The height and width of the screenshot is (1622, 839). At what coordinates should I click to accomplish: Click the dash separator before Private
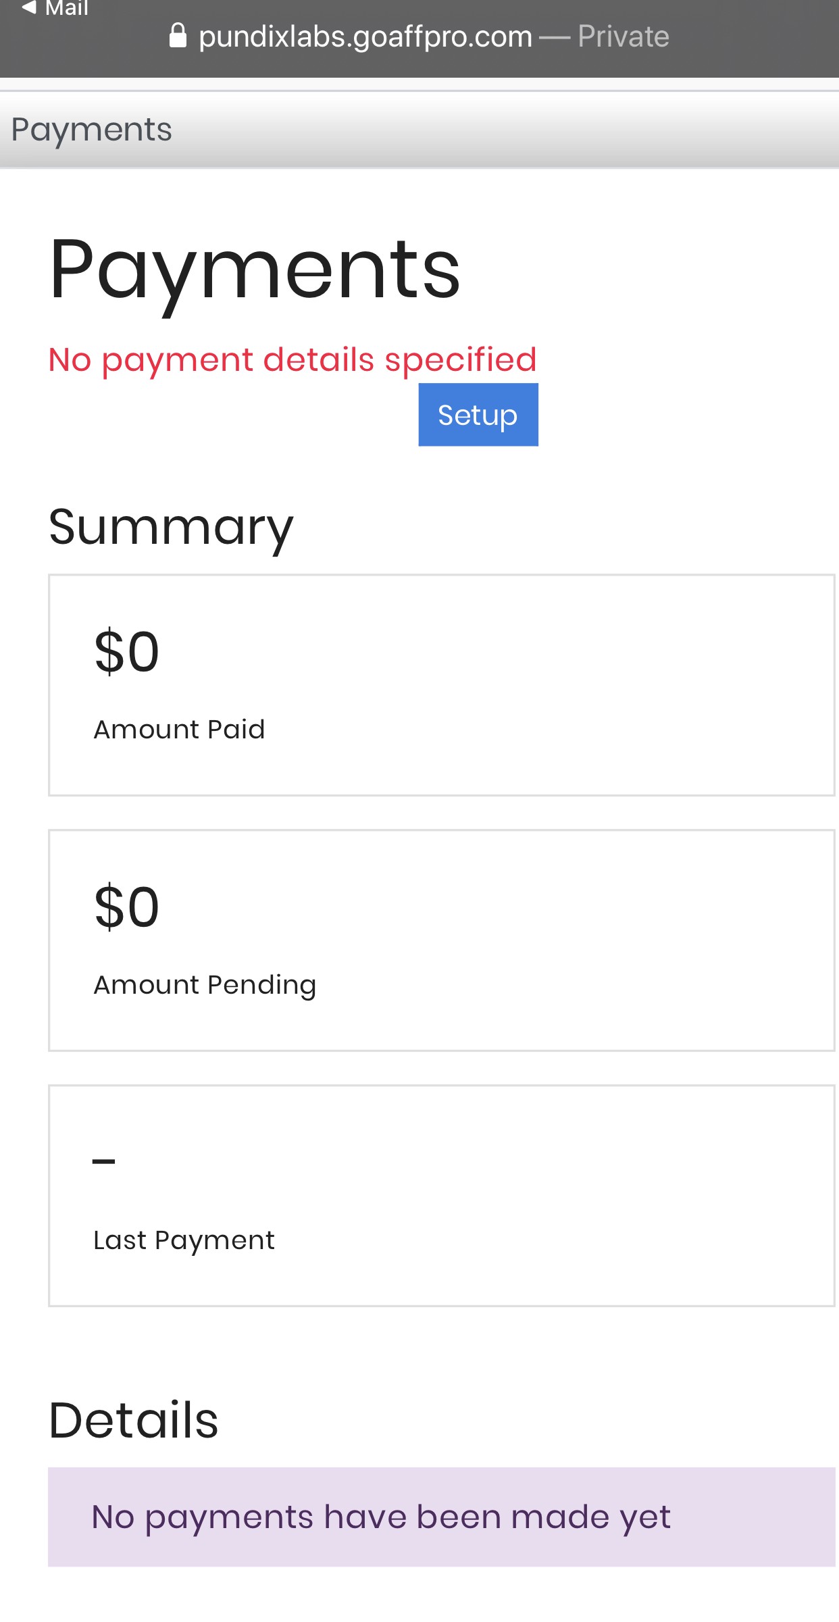[x=555, y=37]
